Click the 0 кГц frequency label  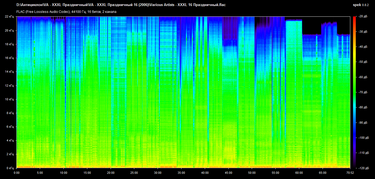click(10, 168)
